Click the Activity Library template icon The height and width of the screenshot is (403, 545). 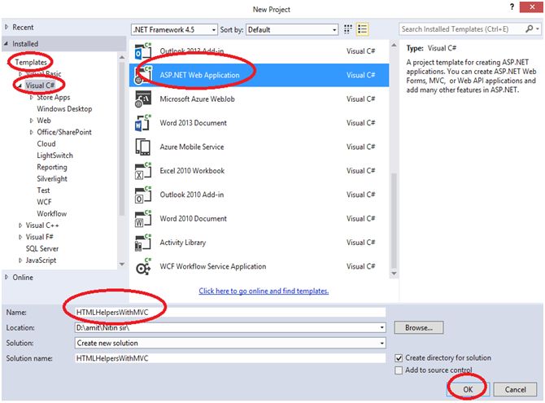click(143, 243)
